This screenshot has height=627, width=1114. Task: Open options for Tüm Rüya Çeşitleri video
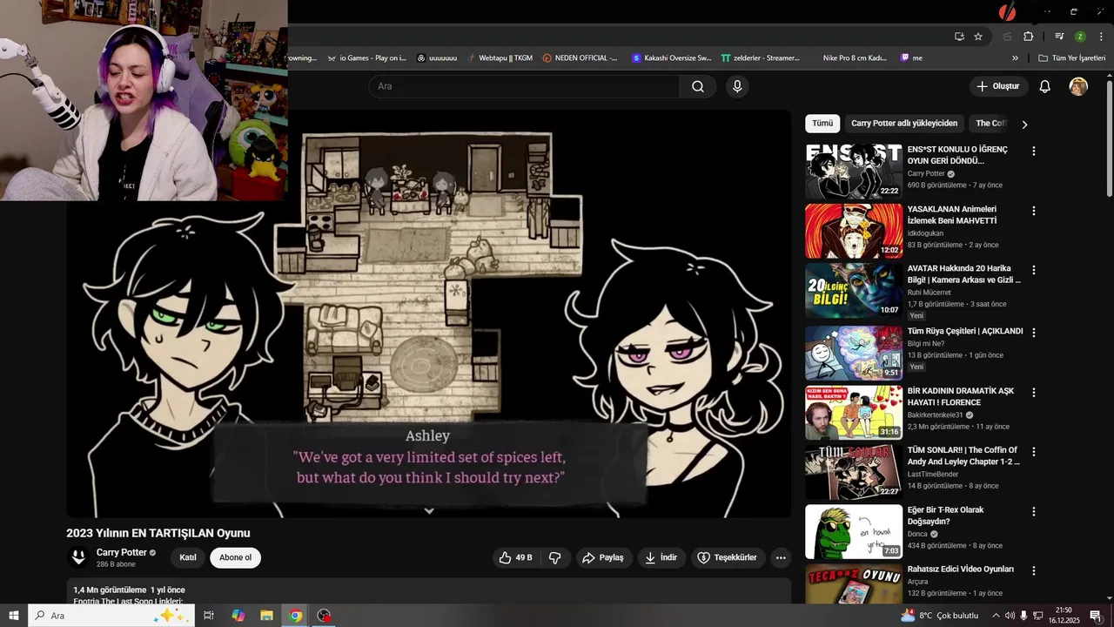1034,333
